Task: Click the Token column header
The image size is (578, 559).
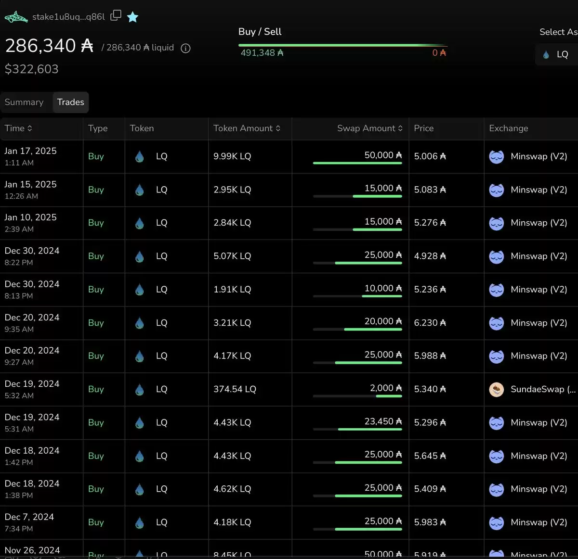Action: 142,128
